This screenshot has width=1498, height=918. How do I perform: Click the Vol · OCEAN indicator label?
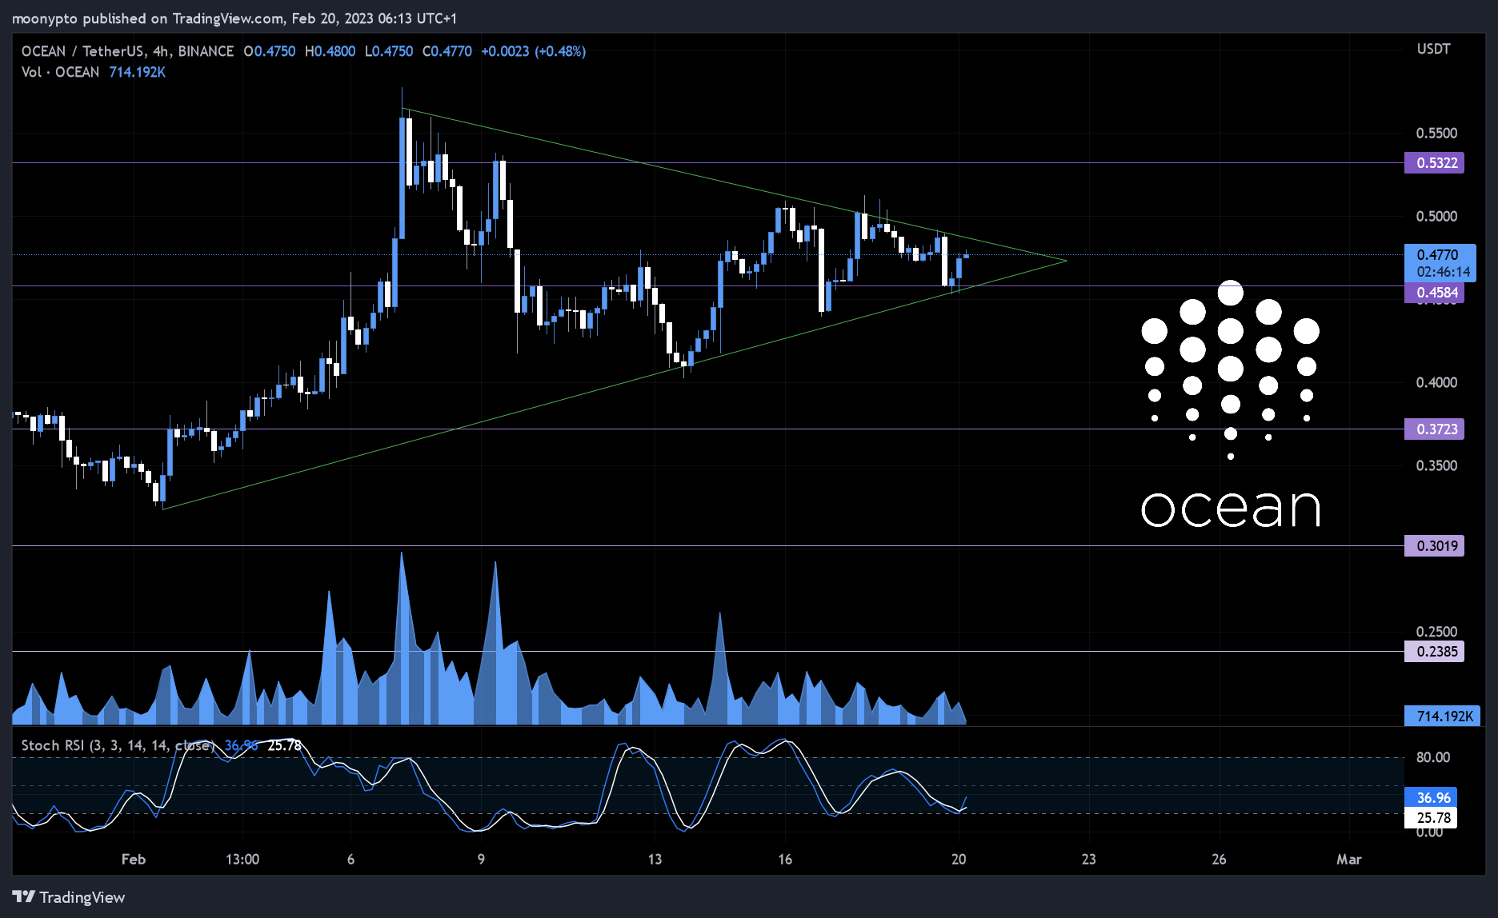[x=61, y=72]
